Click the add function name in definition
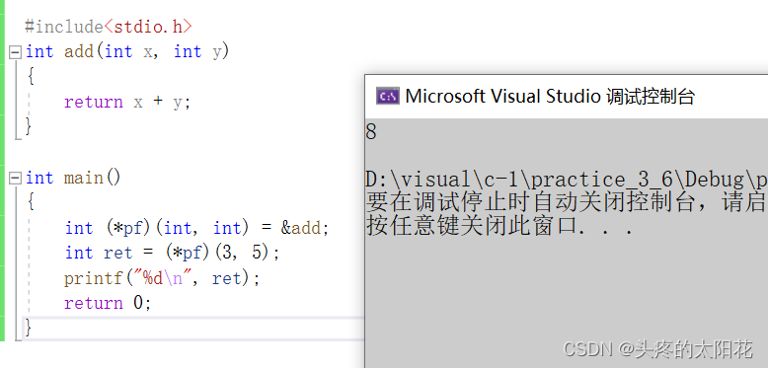This screenshot has height=368, width=768. [x=79, y=51]
